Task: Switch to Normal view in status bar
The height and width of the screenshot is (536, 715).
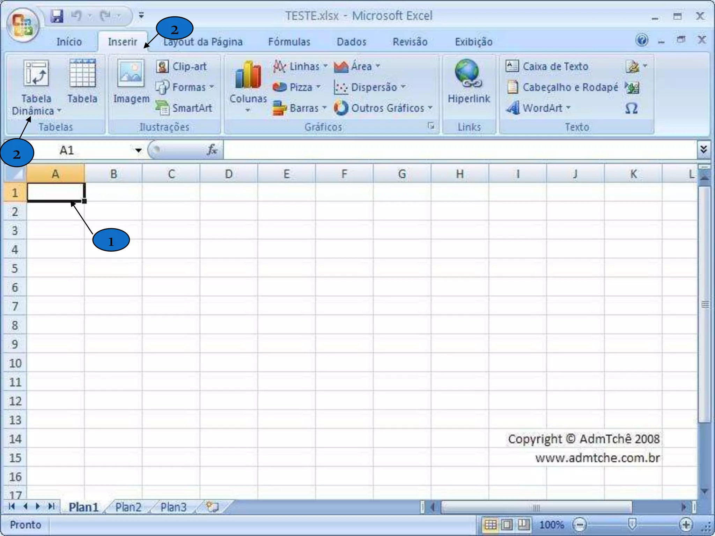Action: click(490, 524)
